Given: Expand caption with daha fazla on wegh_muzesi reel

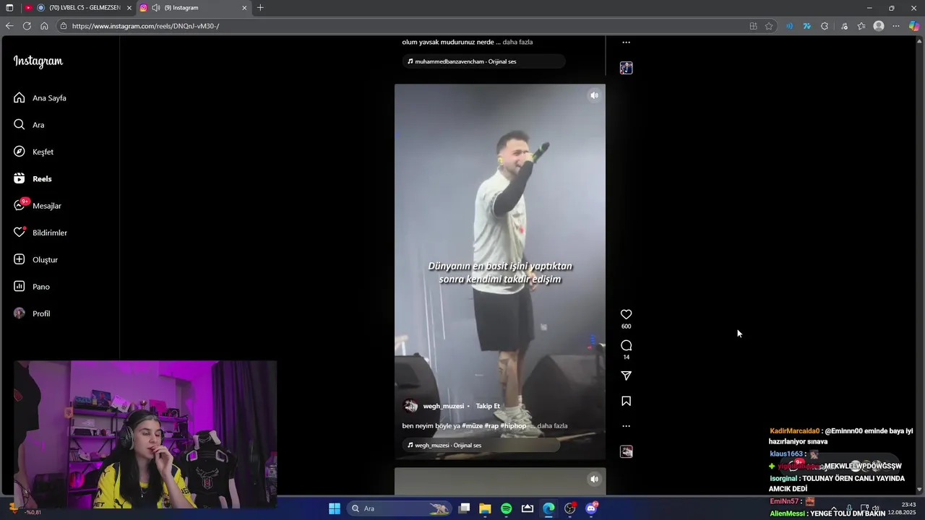Looking at the screenshot, I should point(552,426).
